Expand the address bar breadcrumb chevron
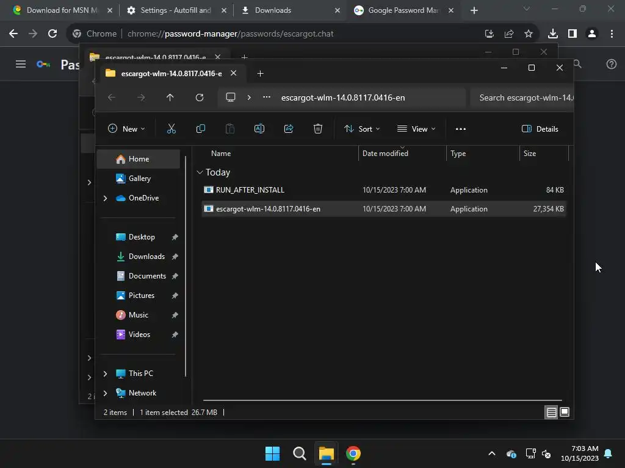625x468 pixels. click(249, 97)
